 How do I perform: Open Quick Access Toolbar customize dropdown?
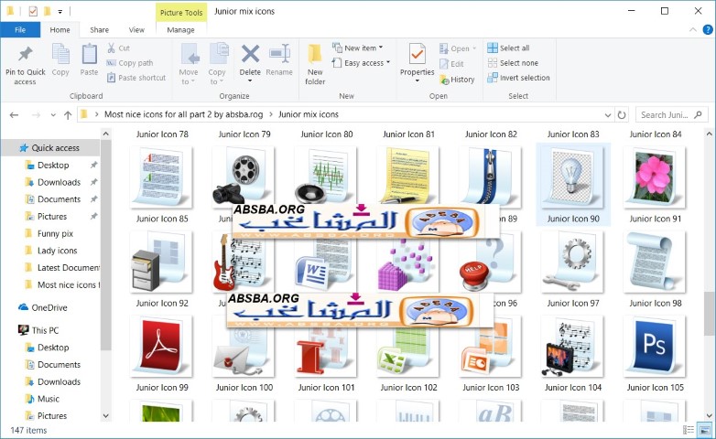pos(60,11)
